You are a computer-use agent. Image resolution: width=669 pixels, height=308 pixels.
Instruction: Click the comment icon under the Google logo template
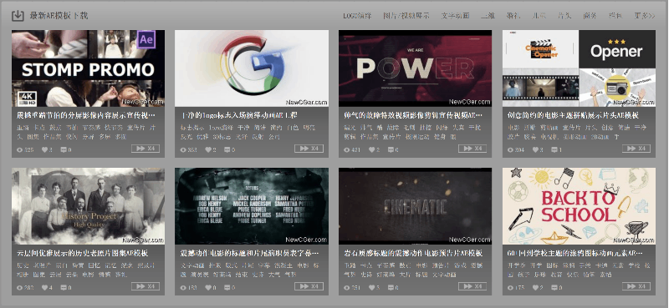(x=227, y=149)
